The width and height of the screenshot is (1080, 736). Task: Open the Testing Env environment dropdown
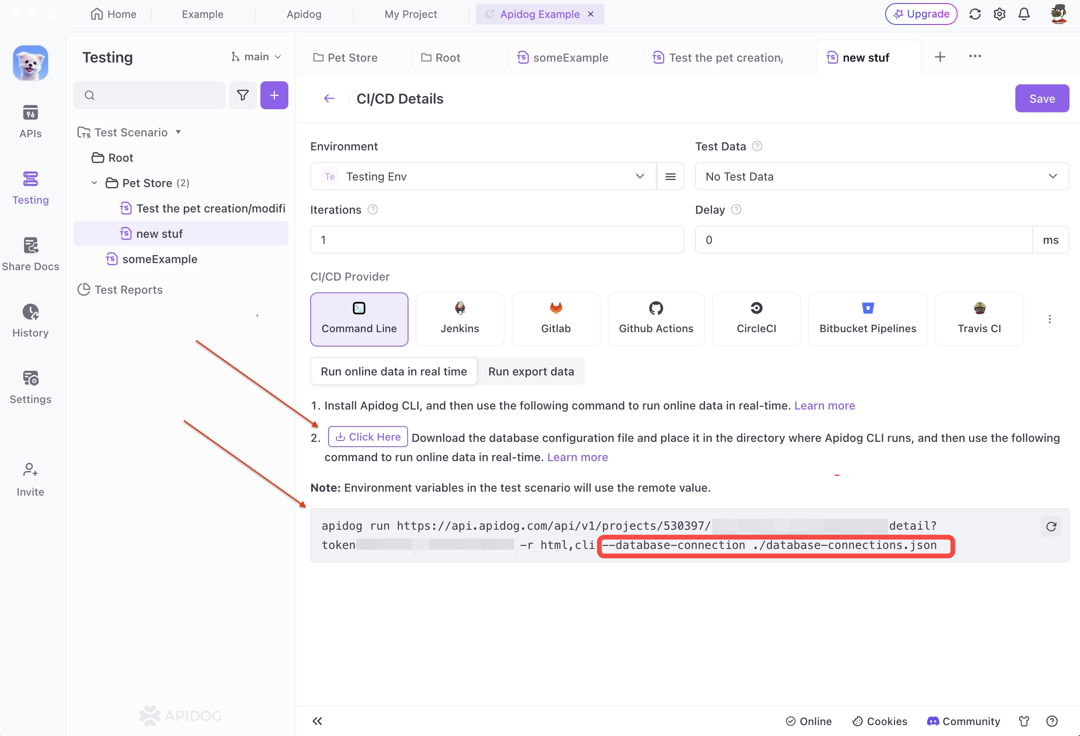(483, 176)
